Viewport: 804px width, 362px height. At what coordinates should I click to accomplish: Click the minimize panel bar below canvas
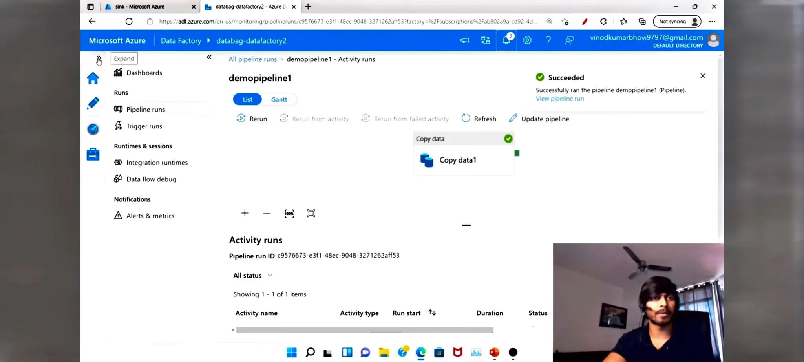click(466, 225)
